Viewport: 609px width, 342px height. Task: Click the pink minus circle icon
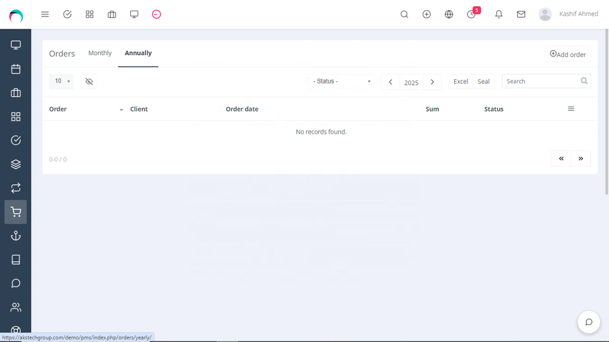click(157, 15)
